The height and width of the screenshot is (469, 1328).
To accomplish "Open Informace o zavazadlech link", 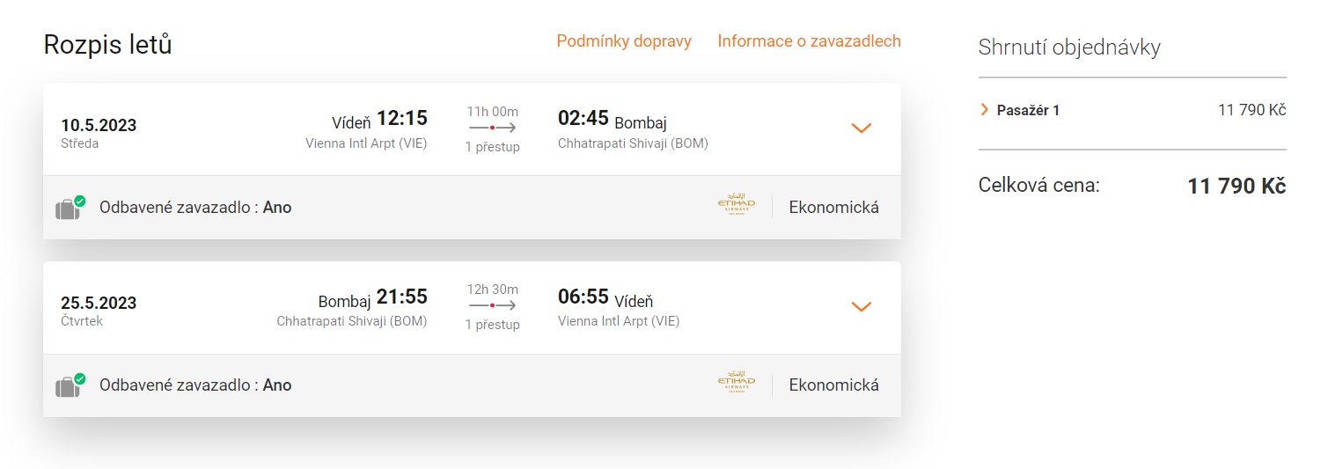I will (x=809, y=41).
